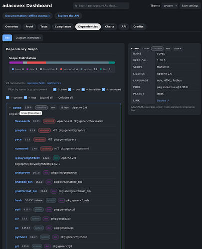
Task: Focus the search packages input field
Action: (x=101, y=6)
